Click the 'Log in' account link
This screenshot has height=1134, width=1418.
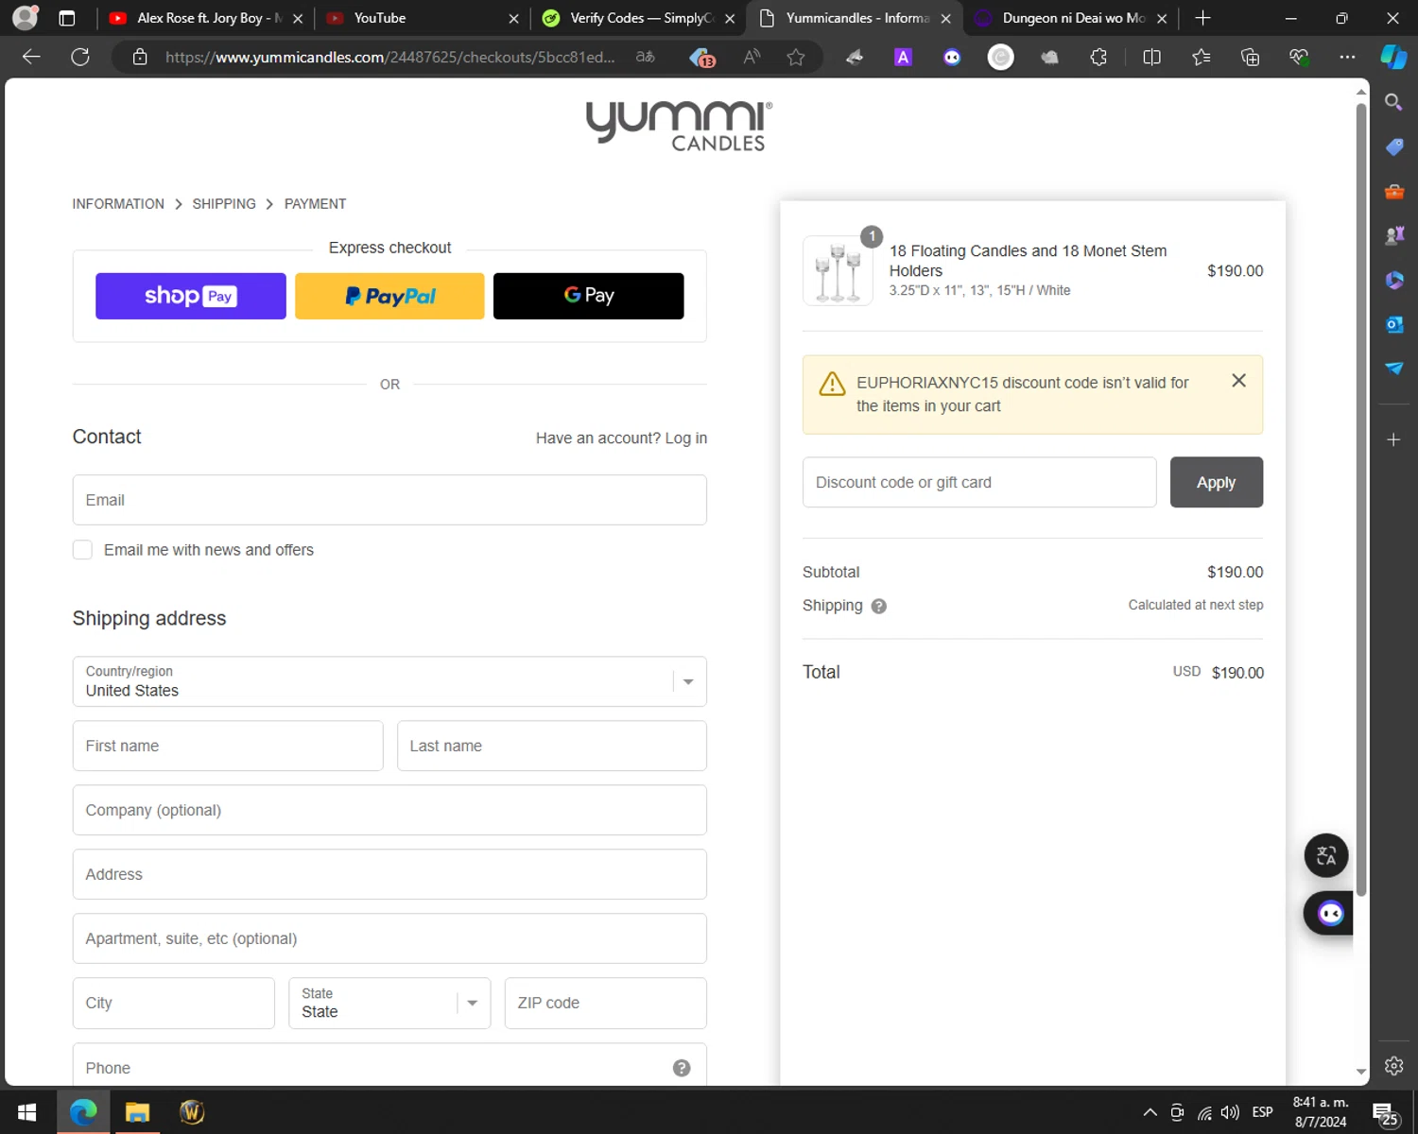pos(686,438)
